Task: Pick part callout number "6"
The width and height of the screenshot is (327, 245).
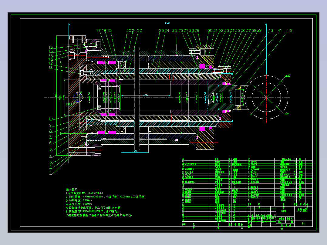Action: 50,143
